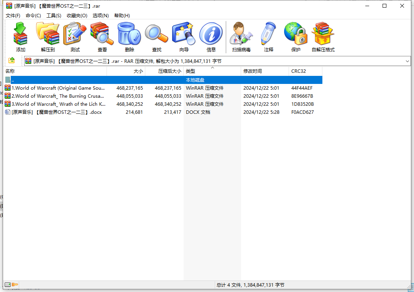Click CRC value F0ACD627
The image size is (414, 292).
pyautogui.click(x=302, y=112)
